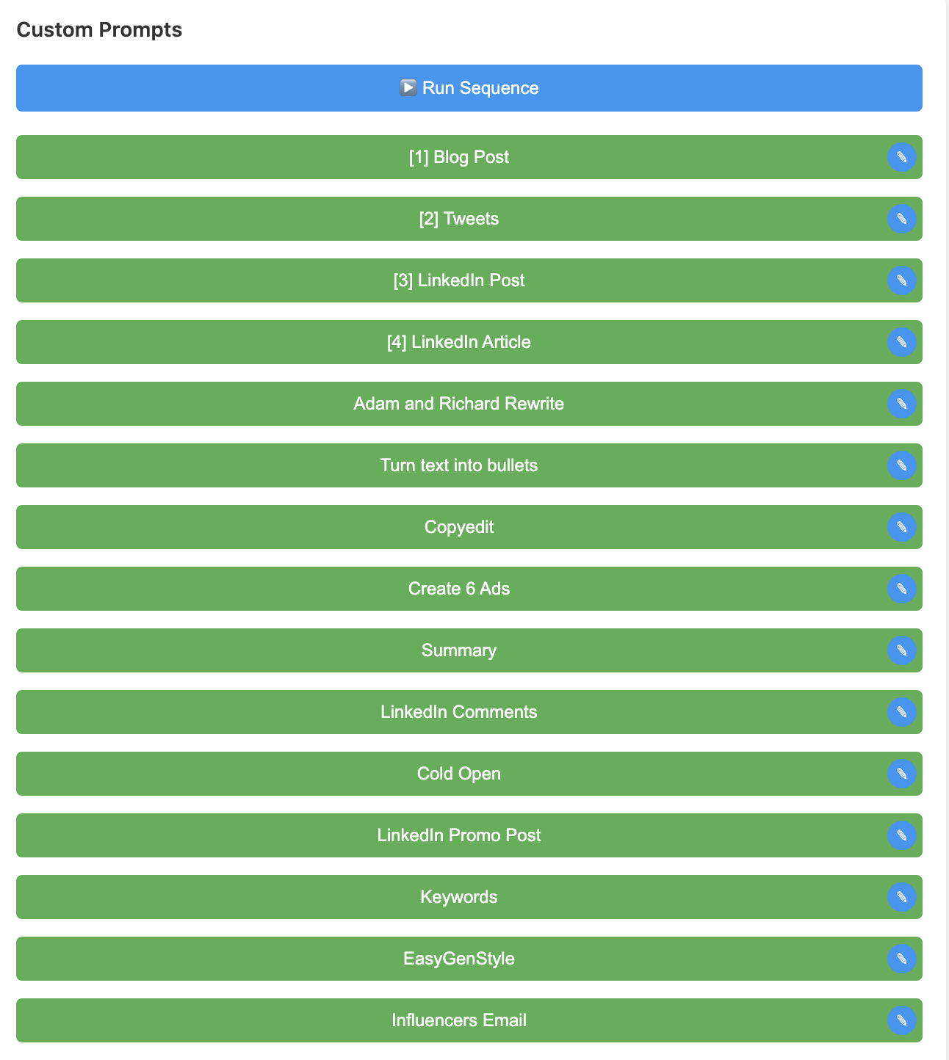Open pencil icon for Summary prompt
The height and width of the screenshot is (1060, 949).
(x=901, y=650)
